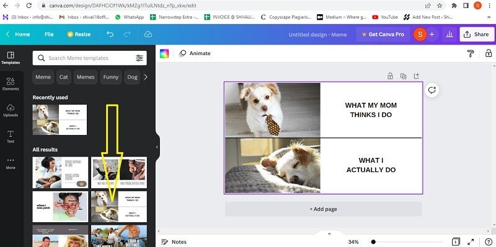Open the Copyscape Plagiarism bookmark
496x247 pixels.
pyautogui.click(x=286, y=17)
